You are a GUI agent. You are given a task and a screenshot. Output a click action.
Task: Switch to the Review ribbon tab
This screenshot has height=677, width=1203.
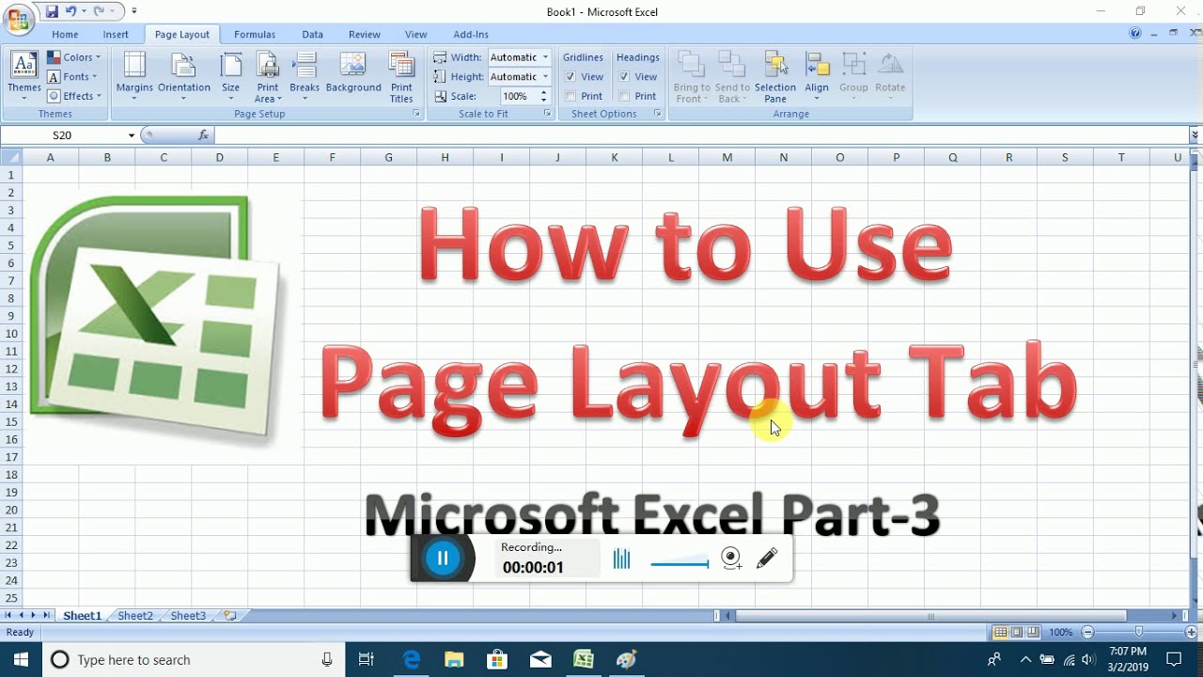(x=365, y=35)
